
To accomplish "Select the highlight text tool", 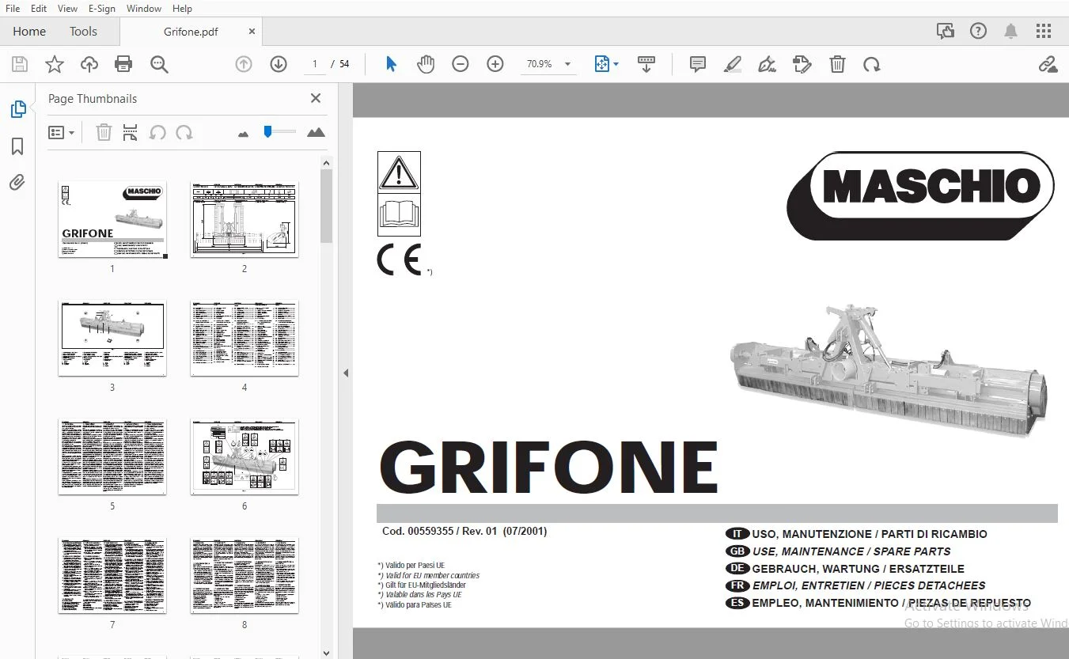I will tap(733, 64).
